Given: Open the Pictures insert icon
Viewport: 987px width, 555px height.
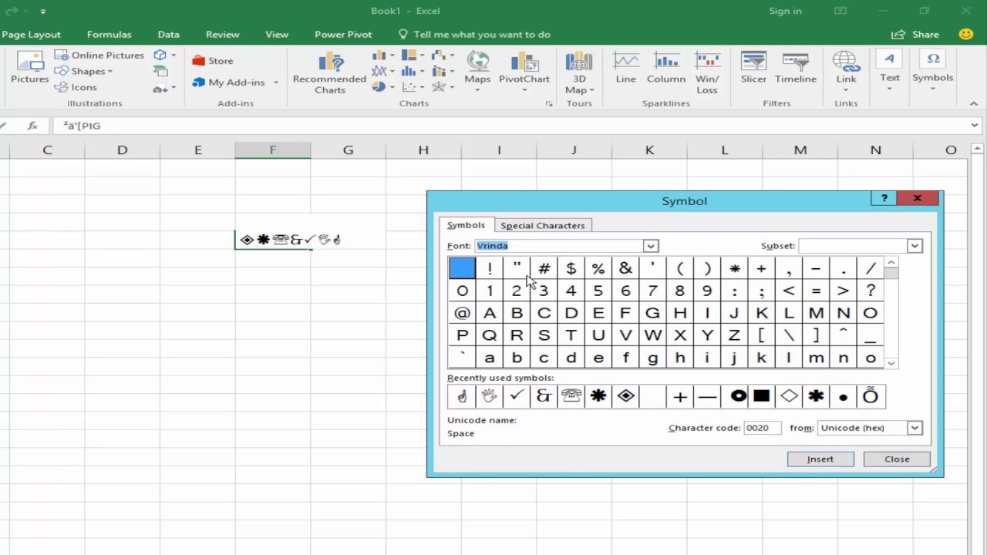Looking at the screenshot, I should [29, 68].
